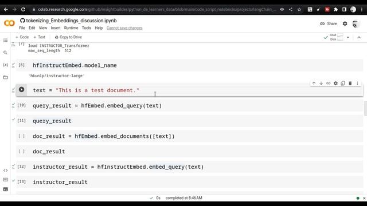Close the status bar with the X
The height and width of the screenshot is (206, 367).
pyautogui.click(x=364, y=198)
